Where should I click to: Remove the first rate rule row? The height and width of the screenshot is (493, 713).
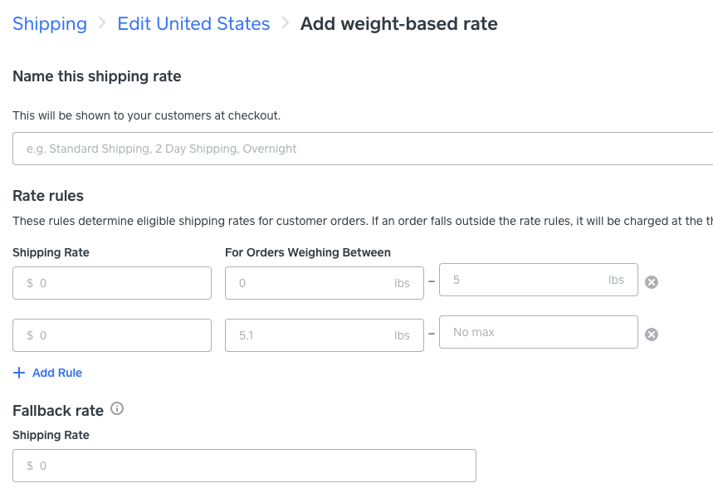pos(652,282)
